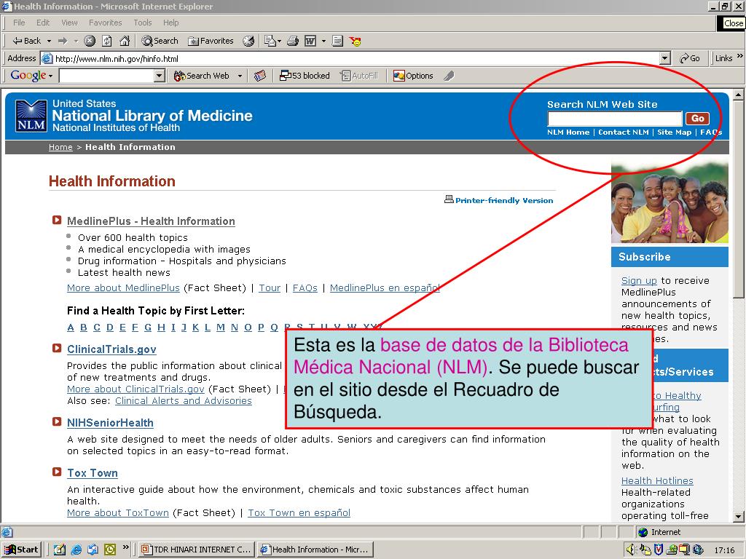The width and height of the screenshot is (746, 559).
Task: Click the browser Go button beside address bar
Action: click(x=689, y=58)
